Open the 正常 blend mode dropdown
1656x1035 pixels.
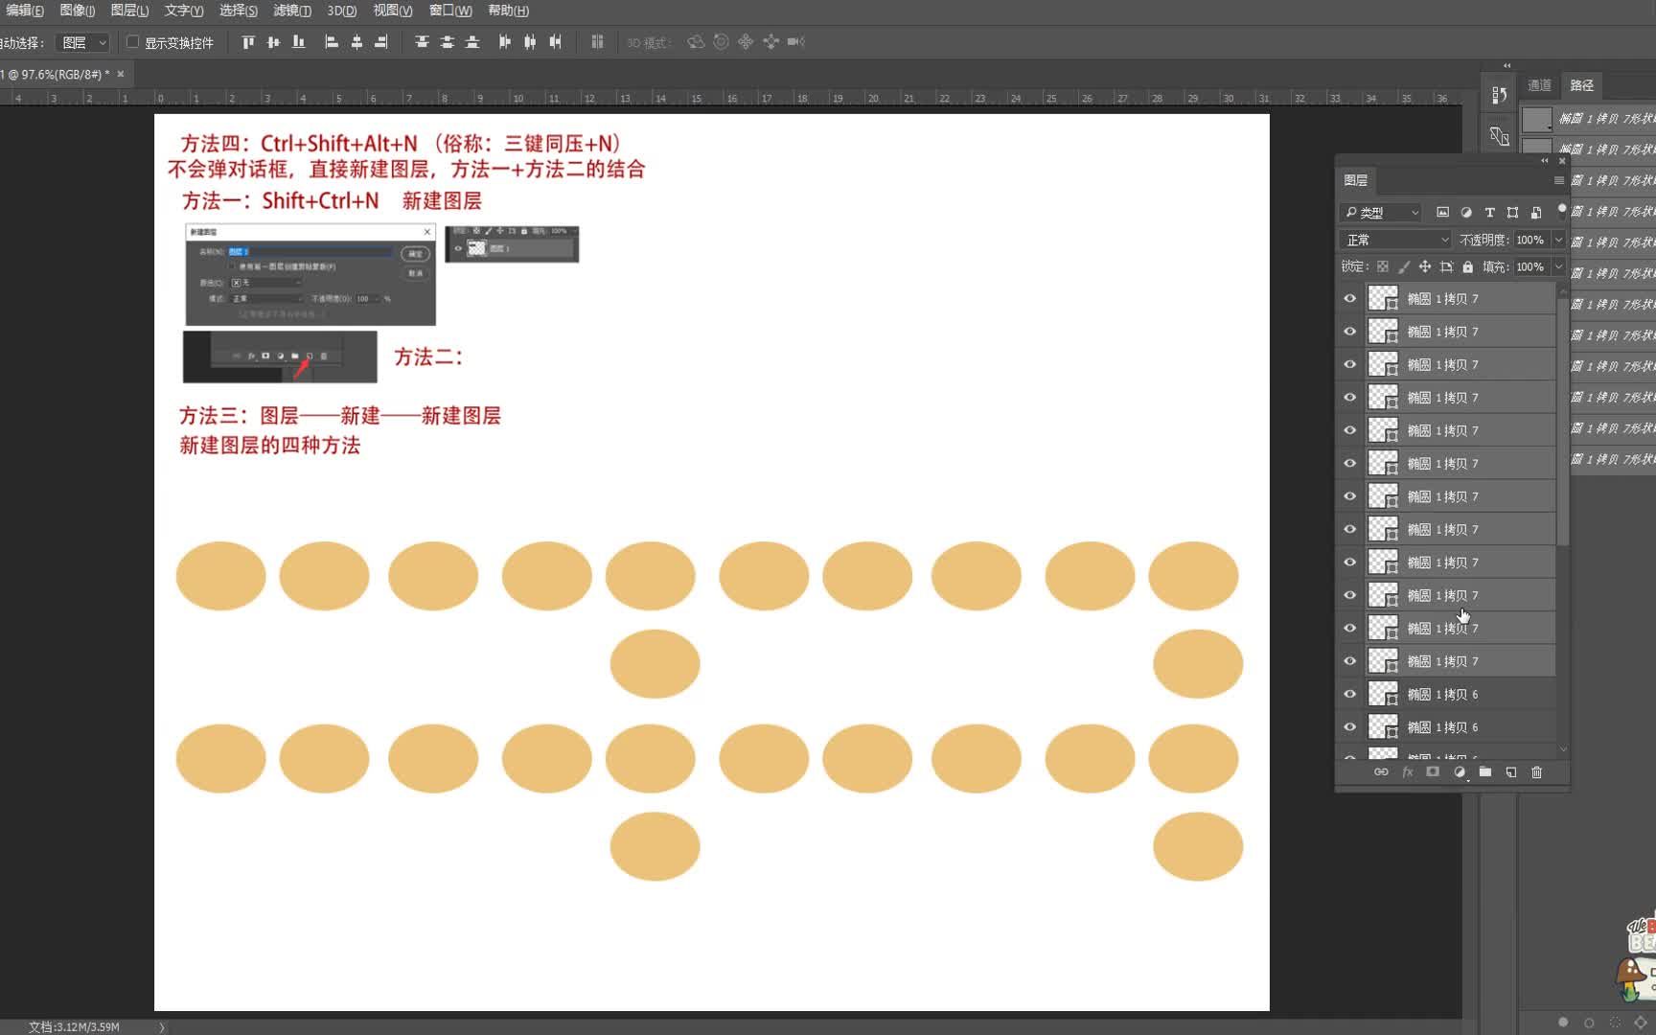[x=1395, y=240]
